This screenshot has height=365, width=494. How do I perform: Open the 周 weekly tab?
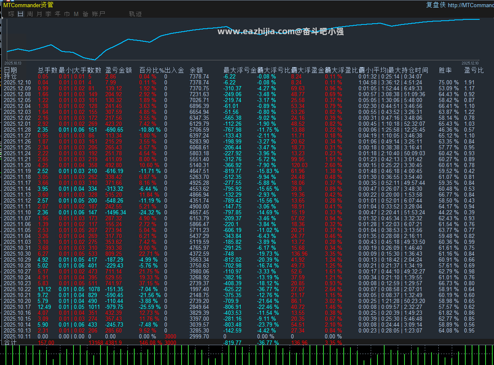click(30, 14)
